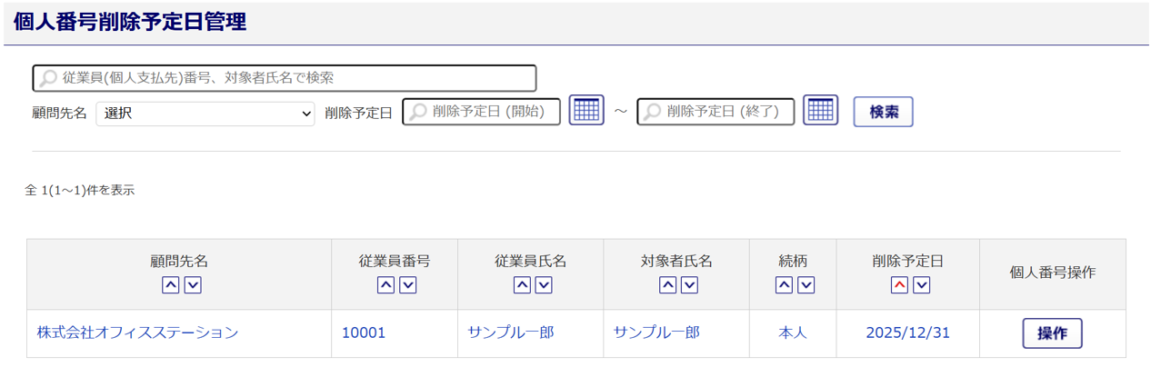Image resolution: width=1151 pixels, height=387 pixels.
Task: Open the 顧問先名 dropdown
Action: 205,114
